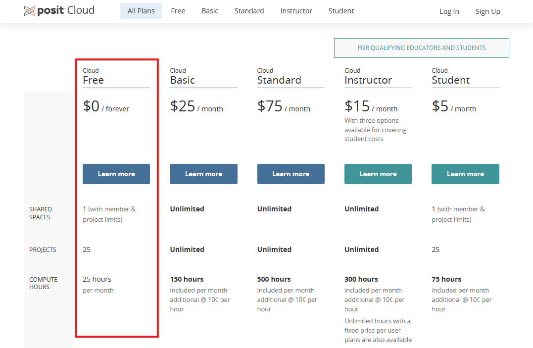Click Learn more under Cloud Instructor
The height and width of the screenshot is (348, 533).
378,174
